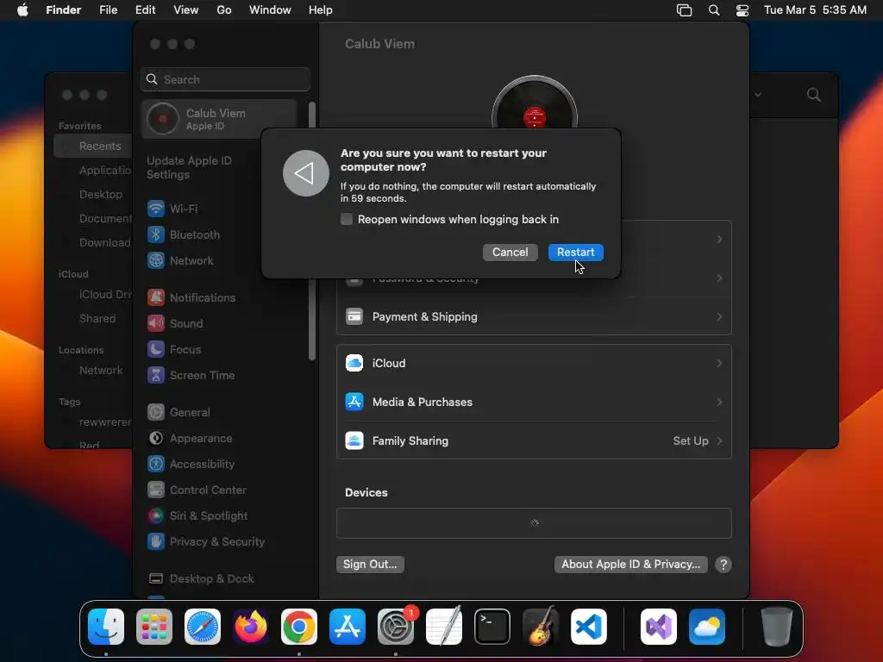Open Finder window toolbar dropdown chevron

758,95
